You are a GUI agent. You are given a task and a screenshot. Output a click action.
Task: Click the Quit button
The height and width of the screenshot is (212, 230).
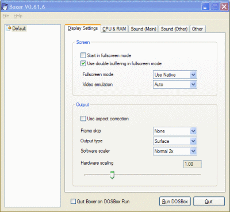(209, 202)
